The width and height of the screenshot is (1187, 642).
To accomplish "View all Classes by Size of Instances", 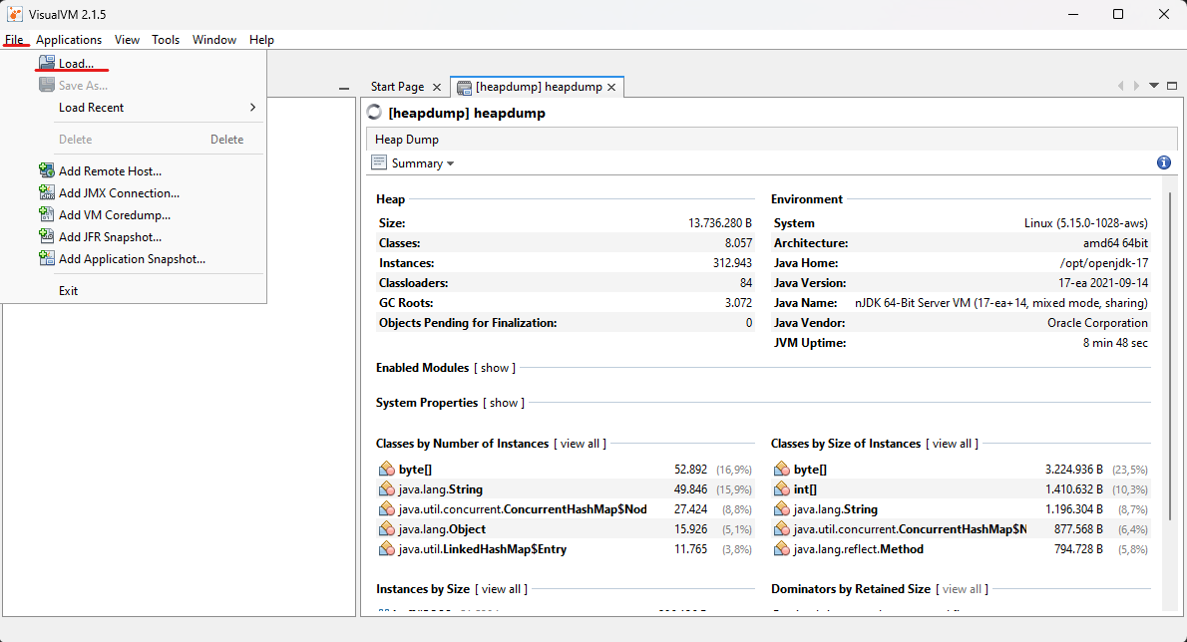I will click(x=952, y=444).
